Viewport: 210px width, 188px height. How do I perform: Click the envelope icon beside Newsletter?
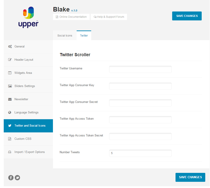click(10, 99)
